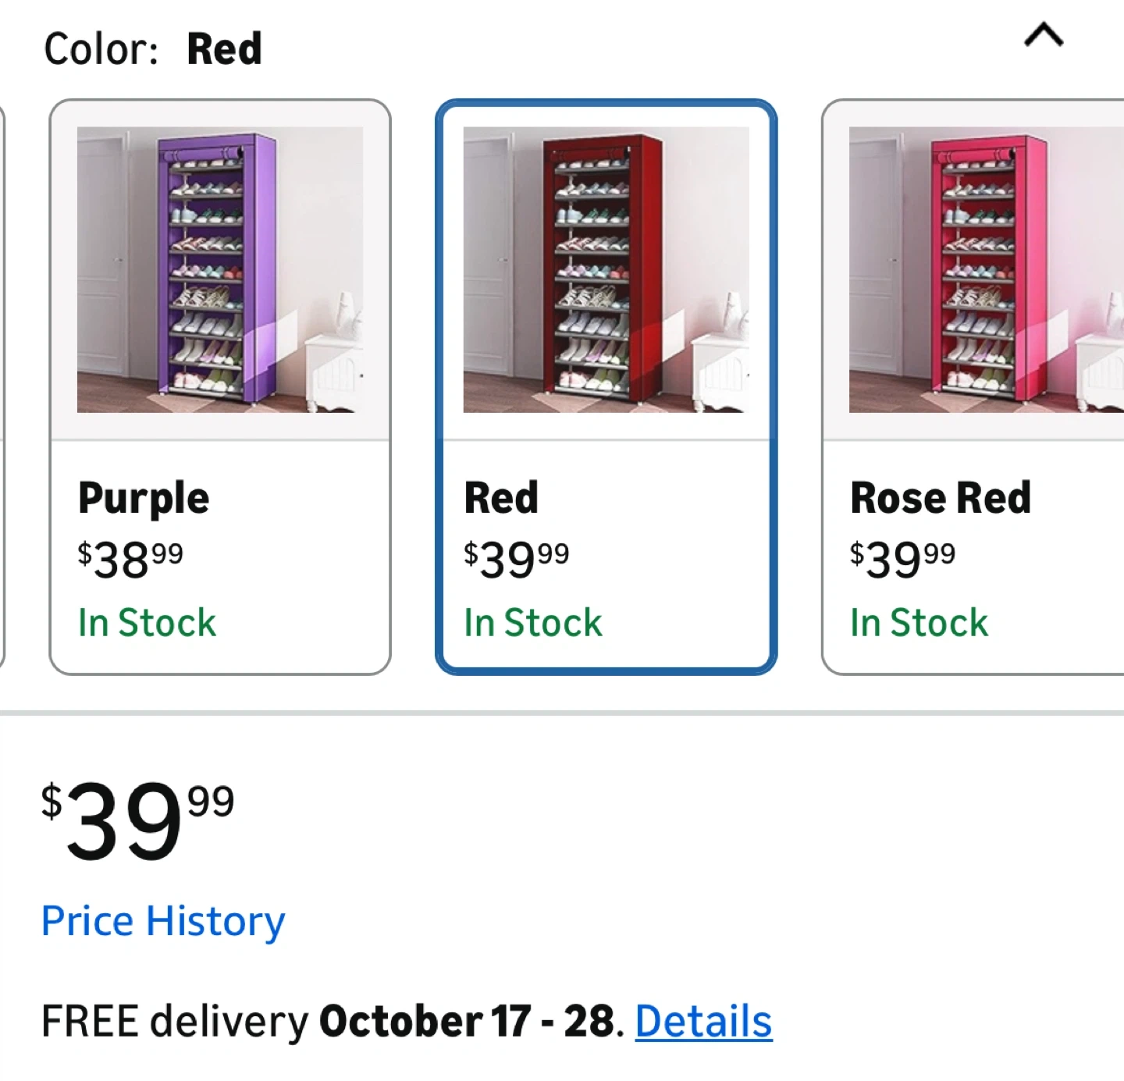Viewport: 1124px width, 1081px height.
Task: Click the $39.99 price in Red card
Action: tap(517, 559)
